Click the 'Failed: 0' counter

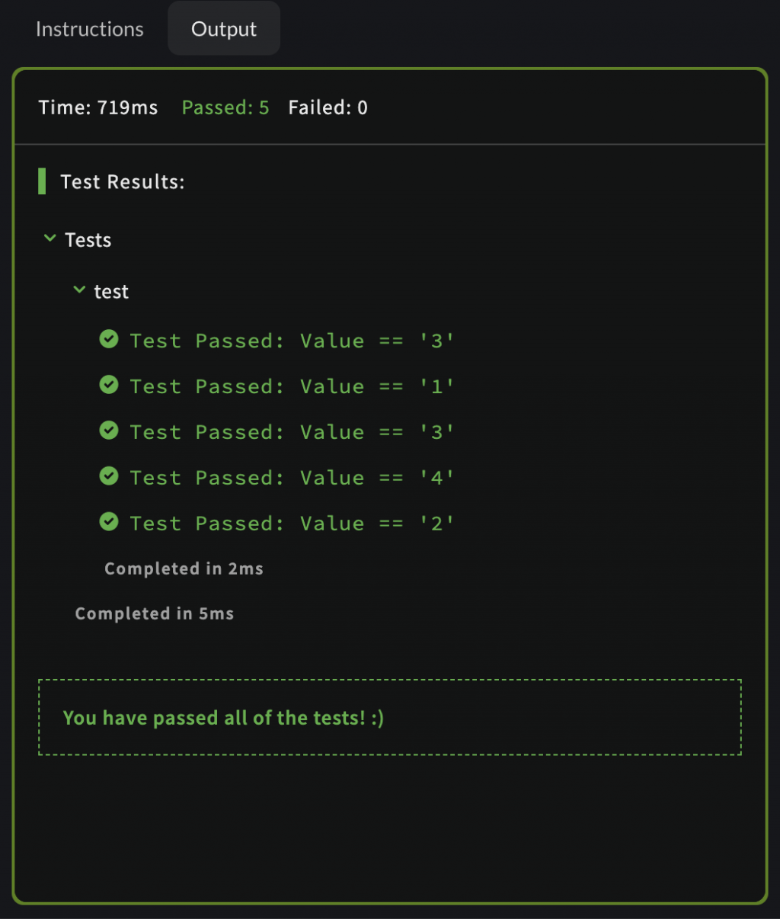pyautogui.click(x=328, y=107)
